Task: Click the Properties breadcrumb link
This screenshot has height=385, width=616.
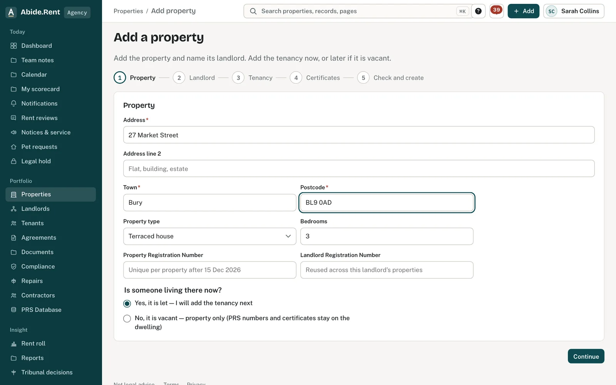Action: click(128, 11)
